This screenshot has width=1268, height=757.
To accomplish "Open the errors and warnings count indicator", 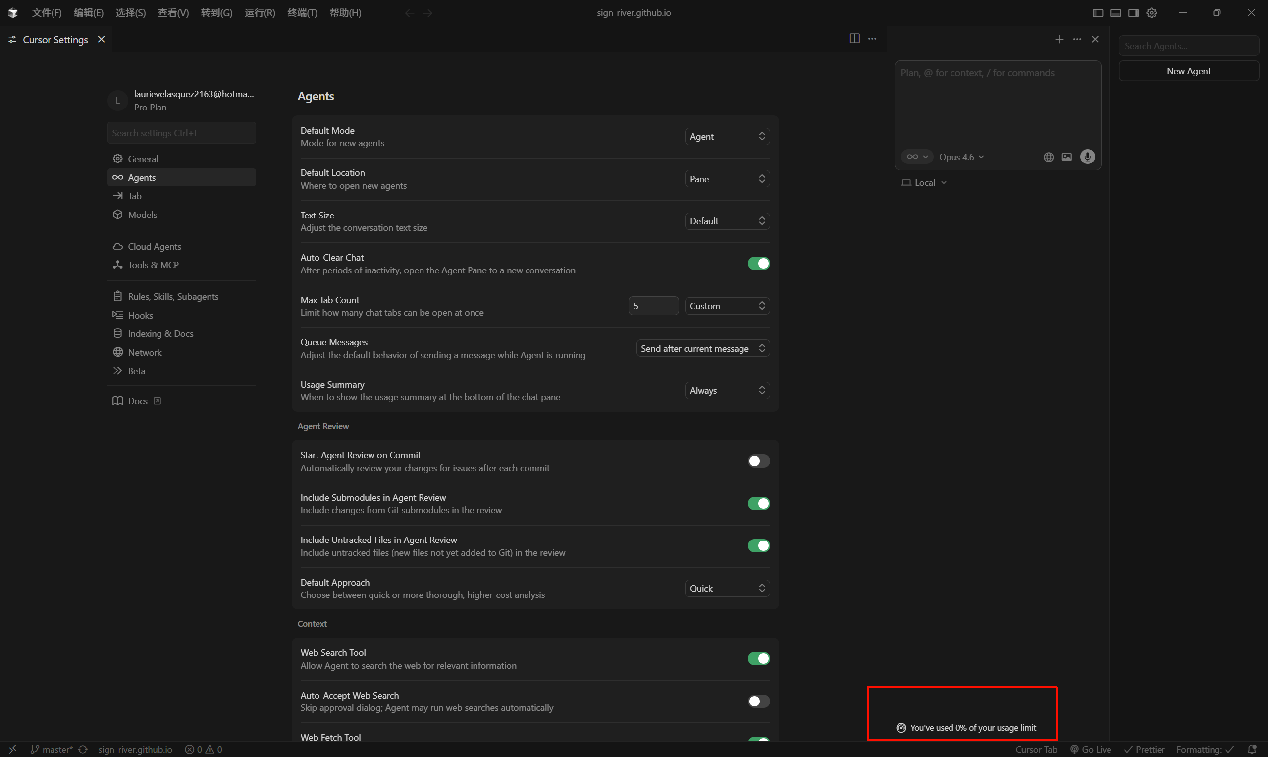I will click(204, 750).
